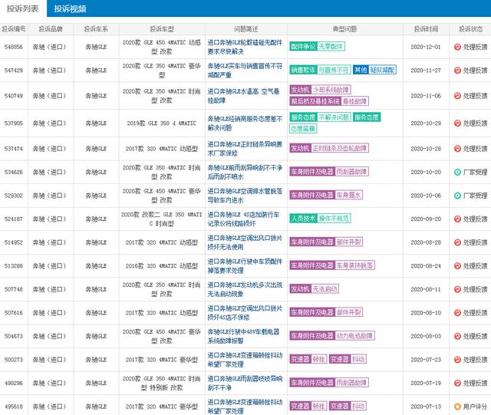Image resolution: width=491 pixels, height=415 pixels.
Task: Click 投诉时间 column header
Action: point(426,29)
